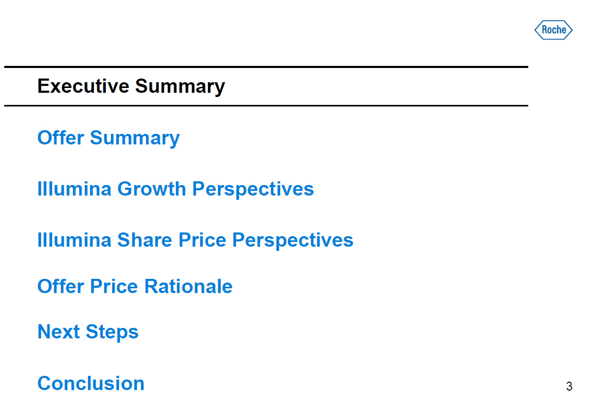Viewport: 602px width, 418px height.
Task: Go to Illumina Growth Perspectives section
Action: tap(175, 189)
